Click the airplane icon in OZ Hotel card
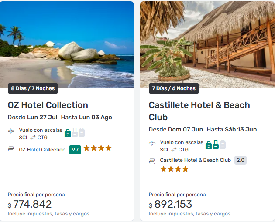 (11, 131)
